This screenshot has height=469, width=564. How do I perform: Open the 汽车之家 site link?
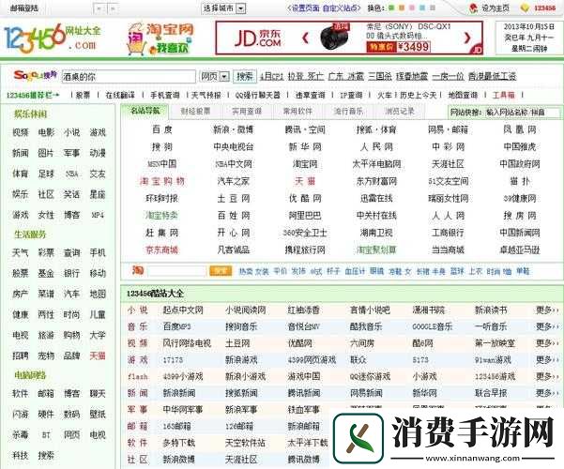[x=233, y=181]
